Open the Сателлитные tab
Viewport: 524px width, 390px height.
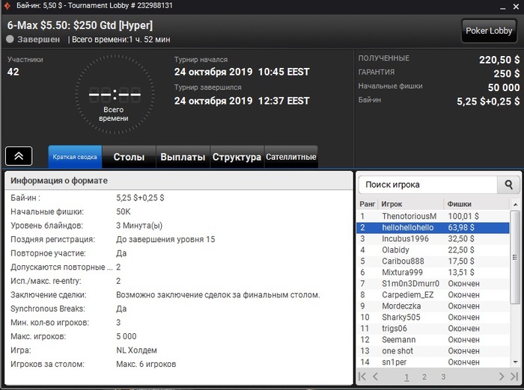tap(291, 156)
